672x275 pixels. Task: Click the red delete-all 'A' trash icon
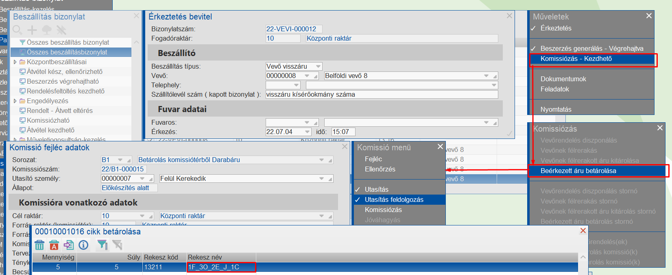pos(54,245)
